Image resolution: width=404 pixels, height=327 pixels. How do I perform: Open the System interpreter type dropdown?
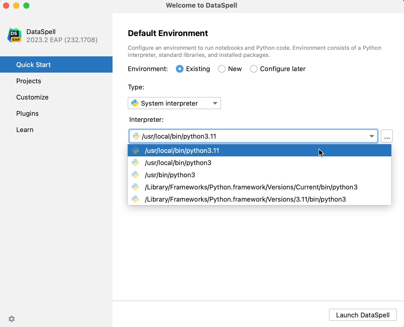click(x=174, y=103)
